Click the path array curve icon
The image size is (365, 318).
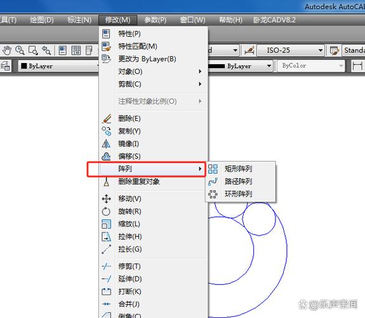(x=213, y=181)
